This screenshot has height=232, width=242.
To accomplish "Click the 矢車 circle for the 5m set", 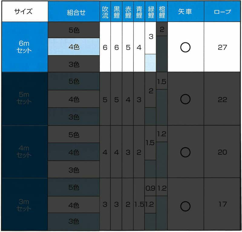I will click(x=185, y=99).
